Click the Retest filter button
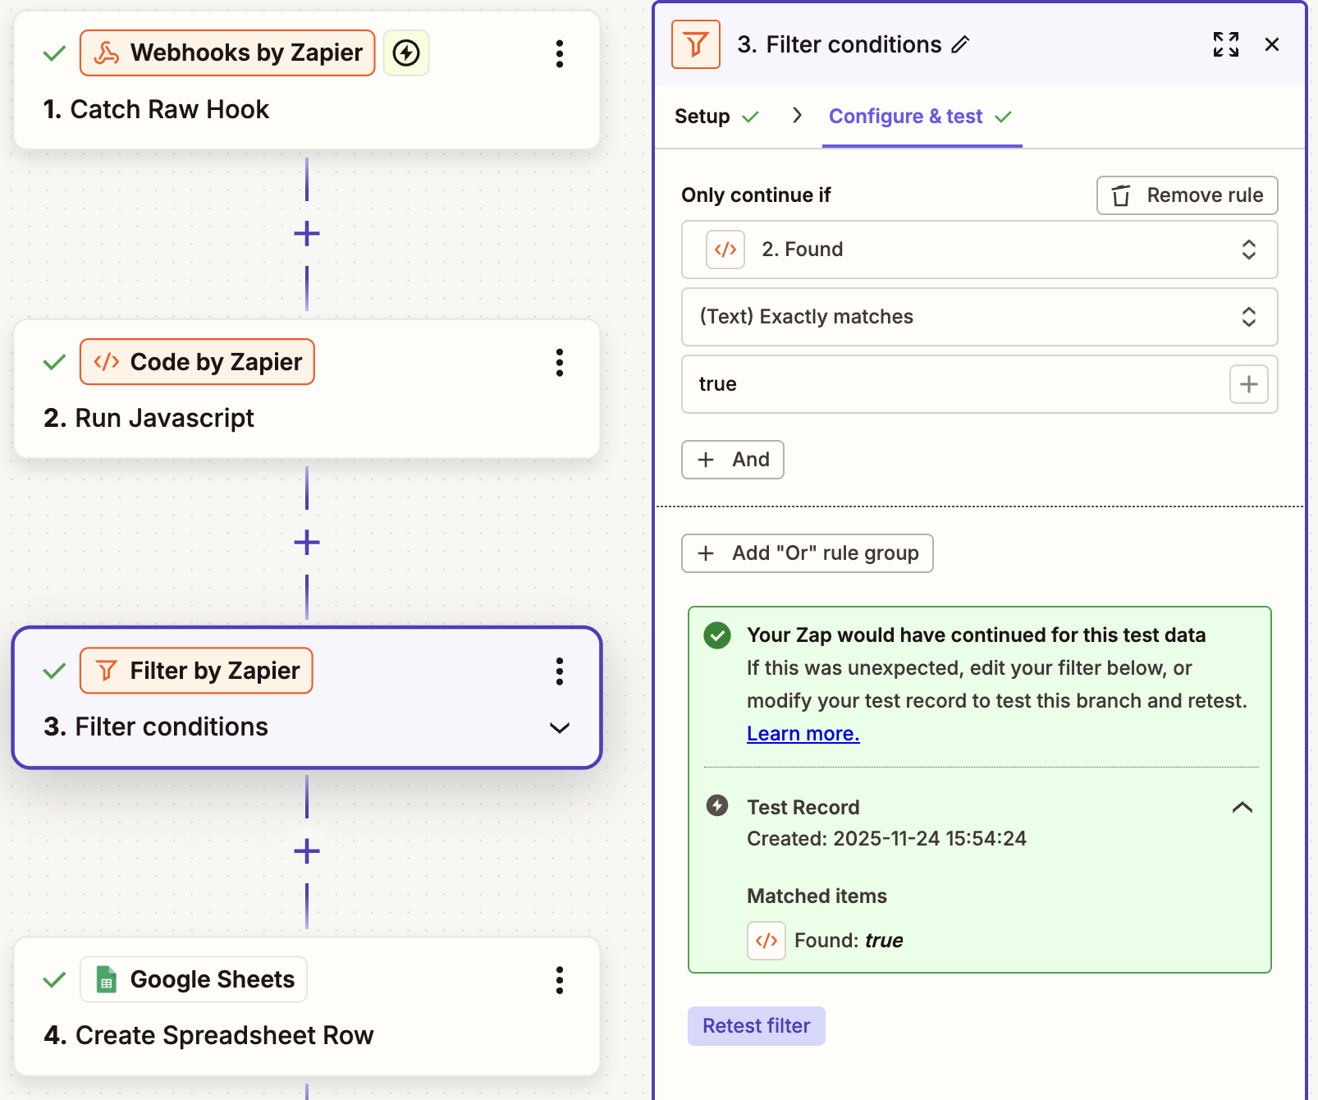The height and width of the screenshot is (1100, 1318). point(757,1026)
